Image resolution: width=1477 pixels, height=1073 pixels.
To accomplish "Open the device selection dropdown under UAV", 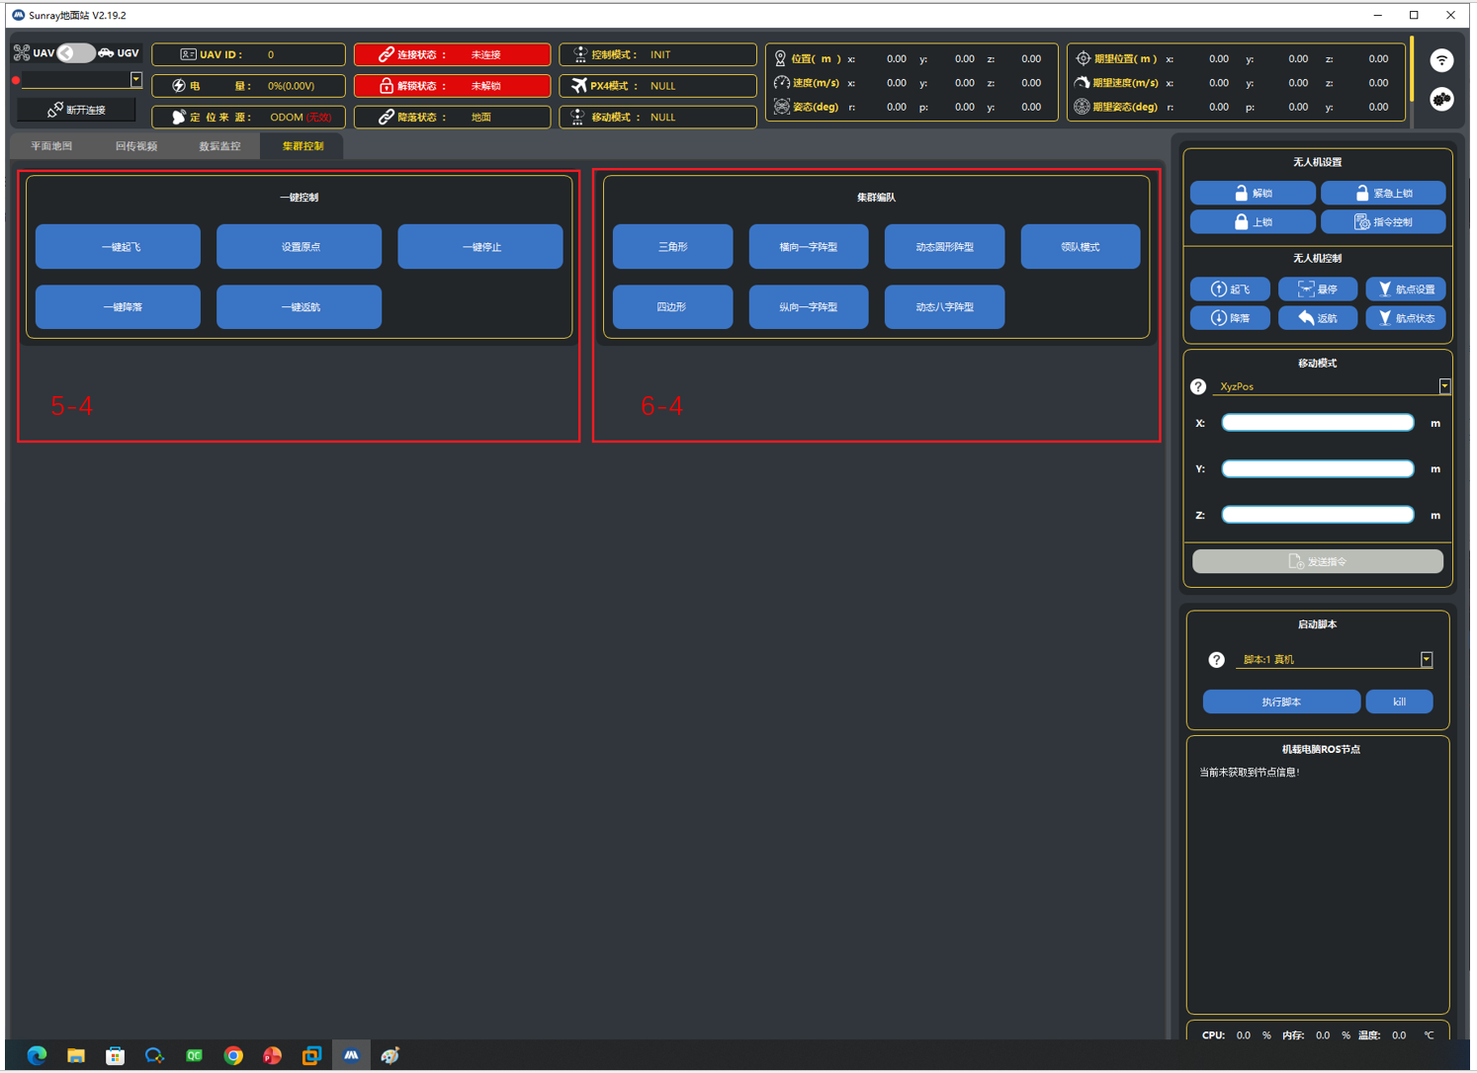I will tap(135, 80).
